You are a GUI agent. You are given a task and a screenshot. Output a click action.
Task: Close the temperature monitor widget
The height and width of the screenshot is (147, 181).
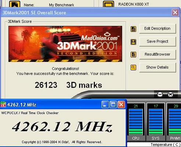coord(170,94)
